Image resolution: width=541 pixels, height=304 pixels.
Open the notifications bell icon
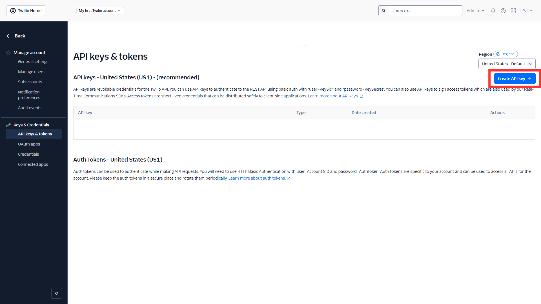pyautogui.click(x=493, y=10)
